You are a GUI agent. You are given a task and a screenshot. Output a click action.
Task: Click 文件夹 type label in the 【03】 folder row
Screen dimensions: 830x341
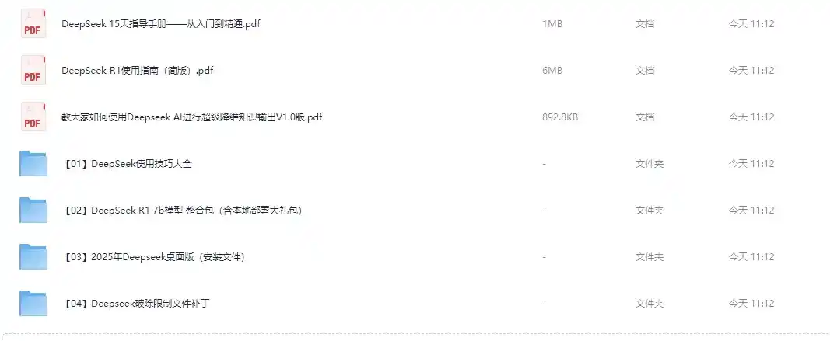[650, 256]
